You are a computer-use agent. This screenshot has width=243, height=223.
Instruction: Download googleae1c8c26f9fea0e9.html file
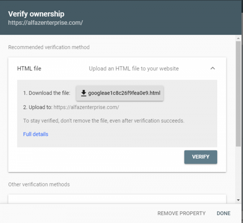pos(120,93)
